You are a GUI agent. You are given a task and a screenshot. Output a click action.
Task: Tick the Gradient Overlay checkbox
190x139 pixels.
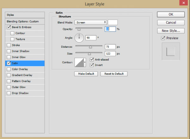point(9,75)
